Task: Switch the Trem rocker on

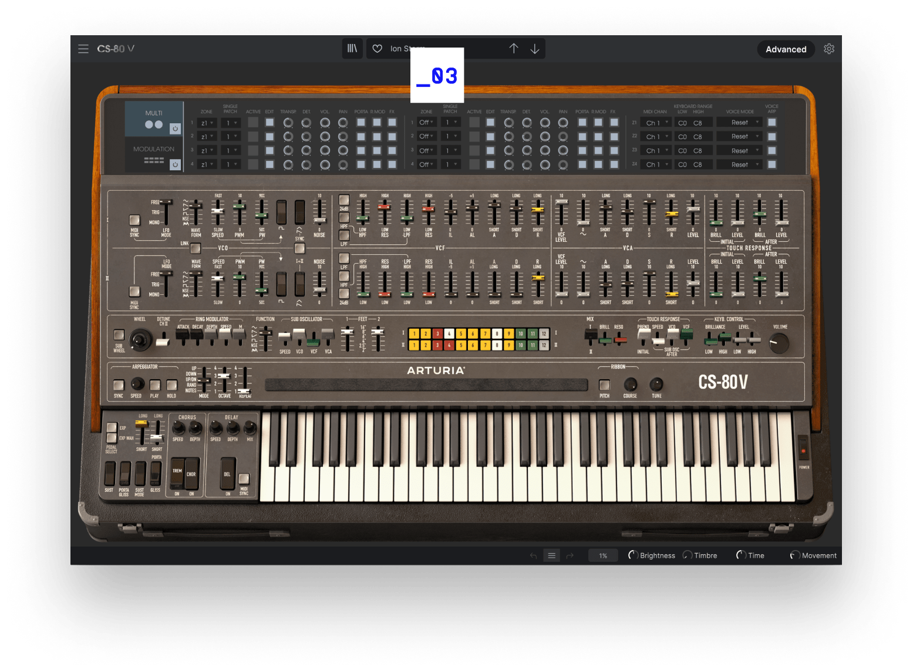Action: (177, 473)
